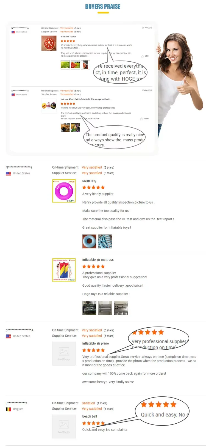
Task: Open the middle air mattress review photo
Action: click(x=105, y=308)
